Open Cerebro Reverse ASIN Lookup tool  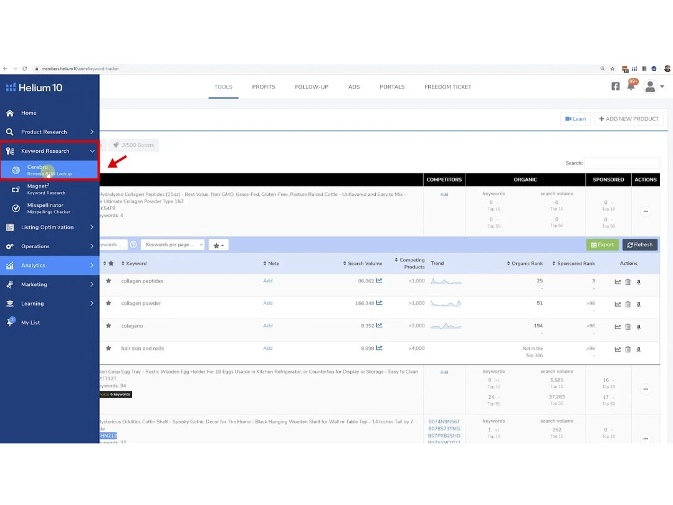click(49, 170)
